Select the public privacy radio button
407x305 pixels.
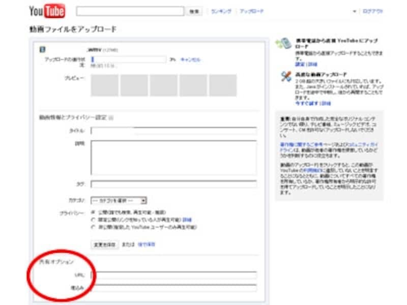[x=93, y=212]
